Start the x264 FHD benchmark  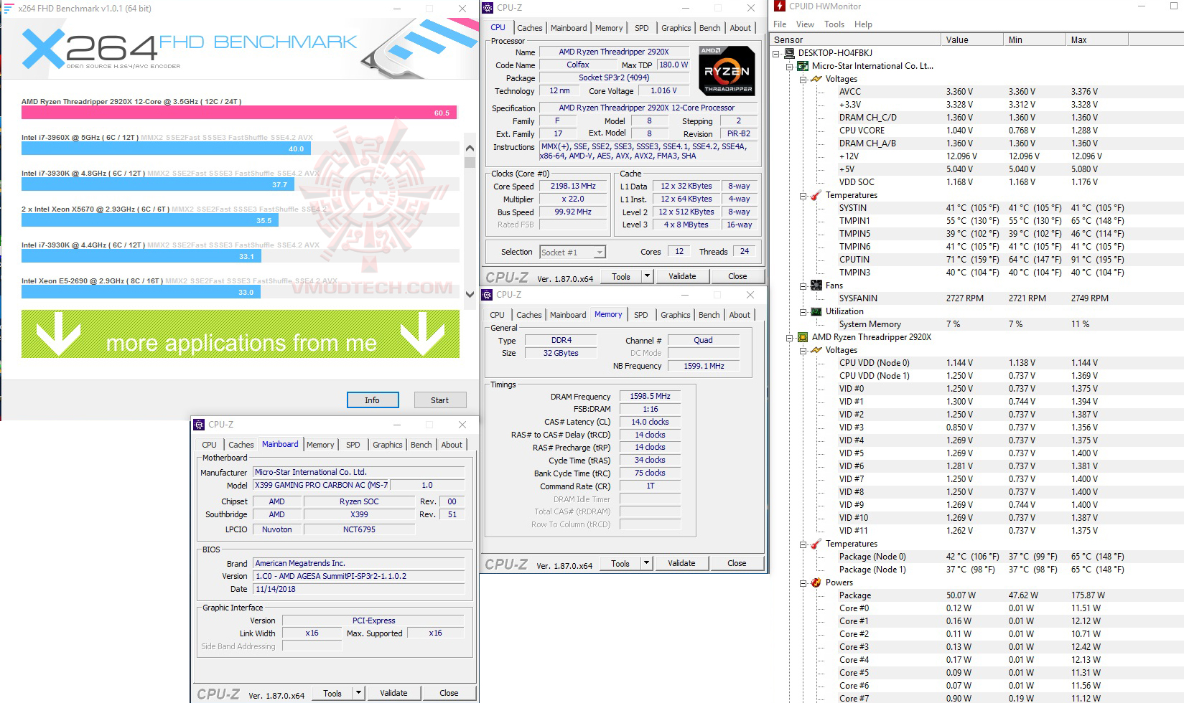point(439,400)
